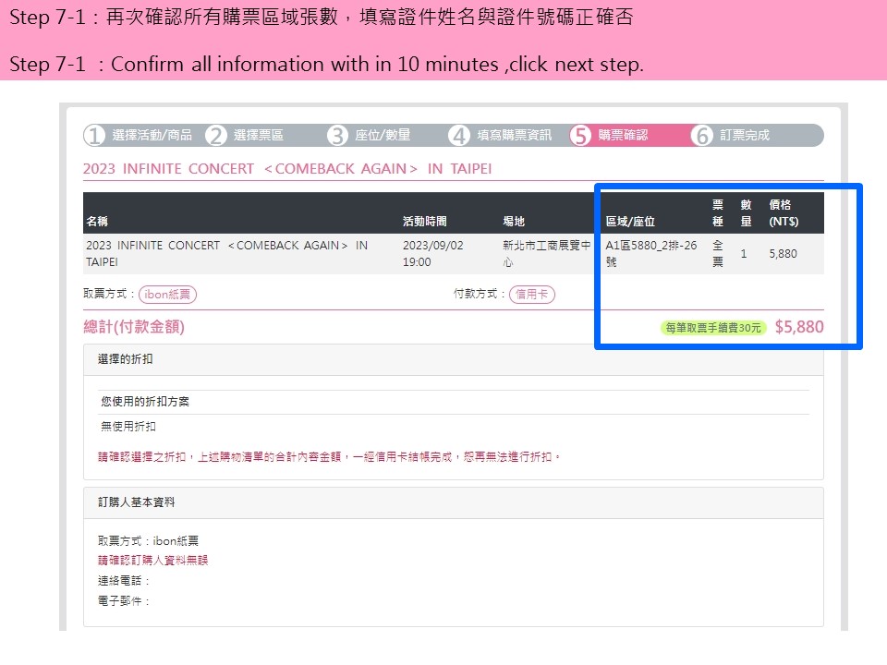This screenshot has height=665, width=887.
Task: Click the red discount confirmation warning text
Action: pyautogui.click(x=329, y=457)
